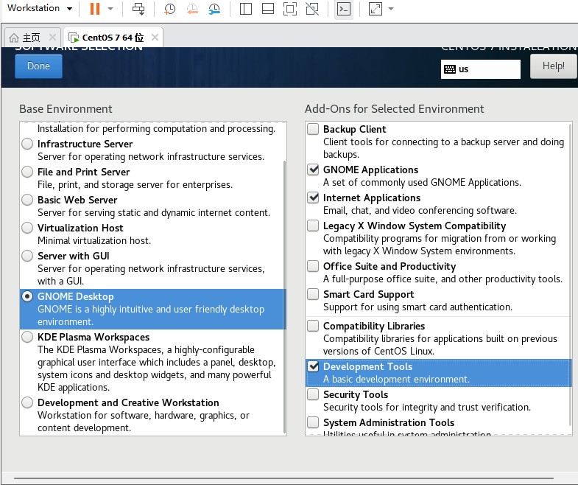This screenshot has height=485, width=578.
Task: Select Infrastructure Server radio button
Action: (x=27, y=144)
